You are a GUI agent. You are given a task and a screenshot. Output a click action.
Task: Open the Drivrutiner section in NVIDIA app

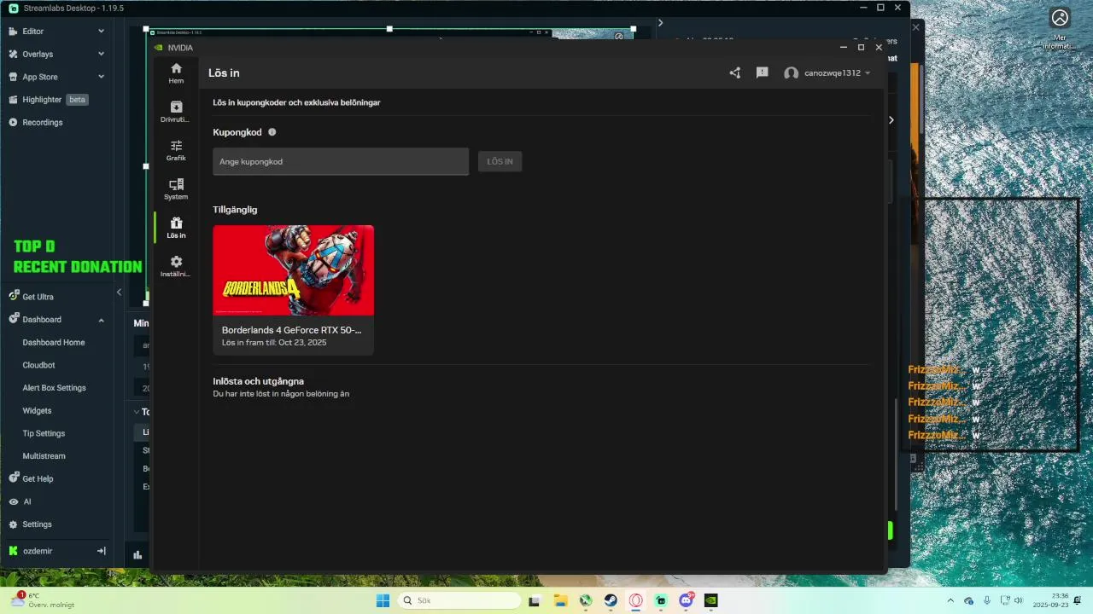[176, 112]
